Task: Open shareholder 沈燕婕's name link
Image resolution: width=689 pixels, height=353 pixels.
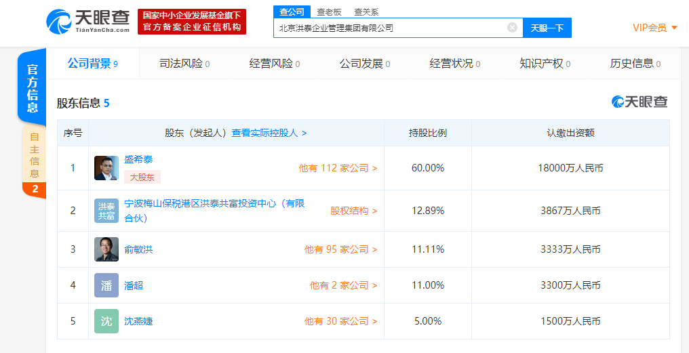Action: [138, 321]
